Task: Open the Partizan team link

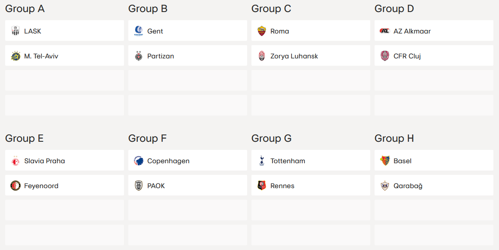Action: (161, 56)
